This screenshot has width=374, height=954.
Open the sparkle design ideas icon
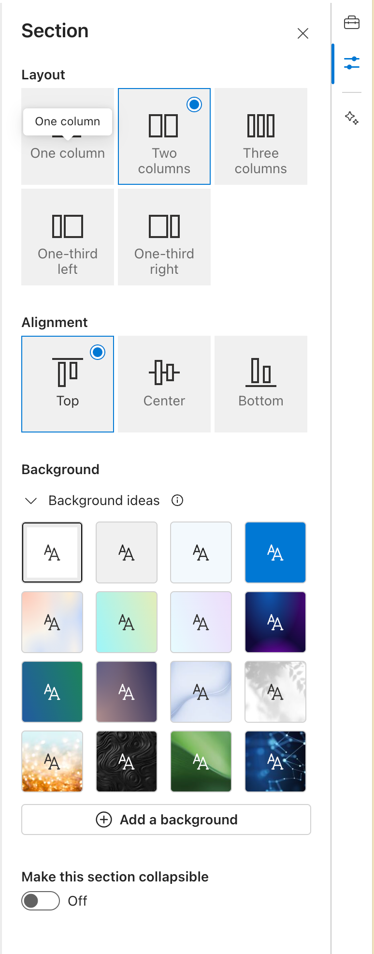(x=351, y=118)
